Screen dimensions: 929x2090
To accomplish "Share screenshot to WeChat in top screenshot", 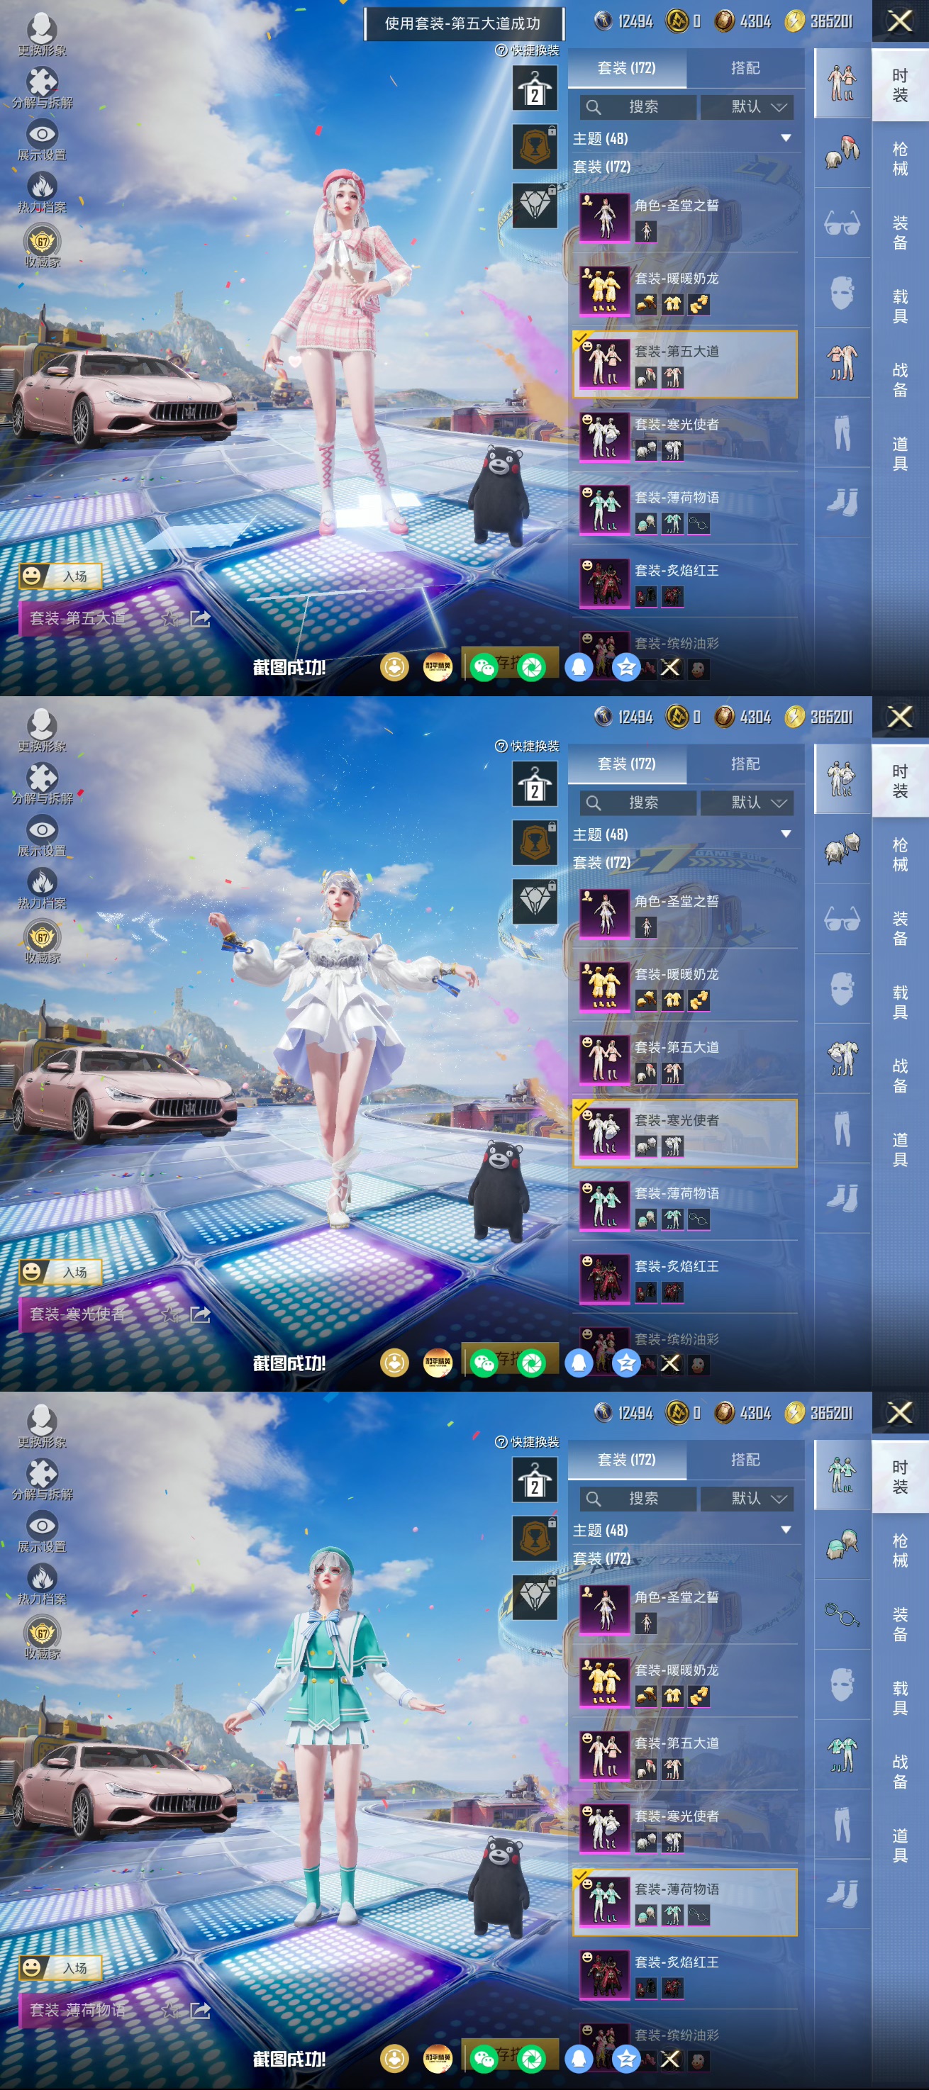I will (484, 667).
